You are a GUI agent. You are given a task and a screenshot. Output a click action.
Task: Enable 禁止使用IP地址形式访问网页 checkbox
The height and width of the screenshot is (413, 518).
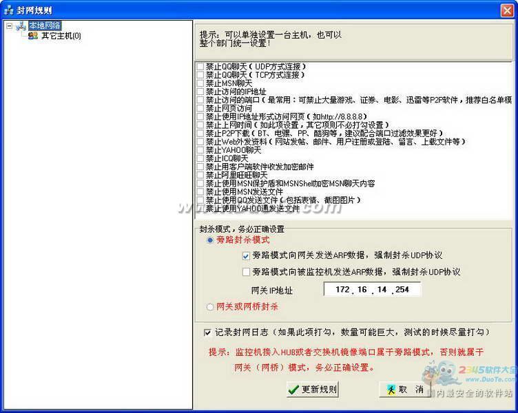(x=200, y=116)
